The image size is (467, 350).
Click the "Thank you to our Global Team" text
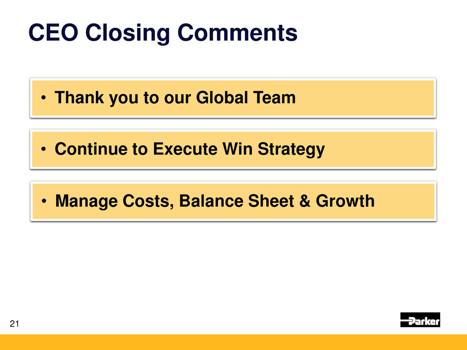[x=175, y=98]
